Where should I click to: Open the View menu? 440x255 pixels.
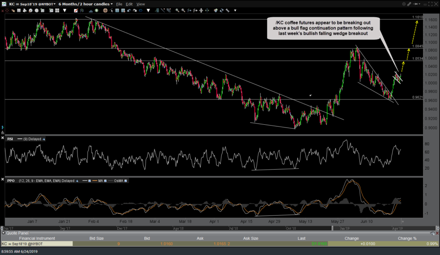(x=141, y=4)
